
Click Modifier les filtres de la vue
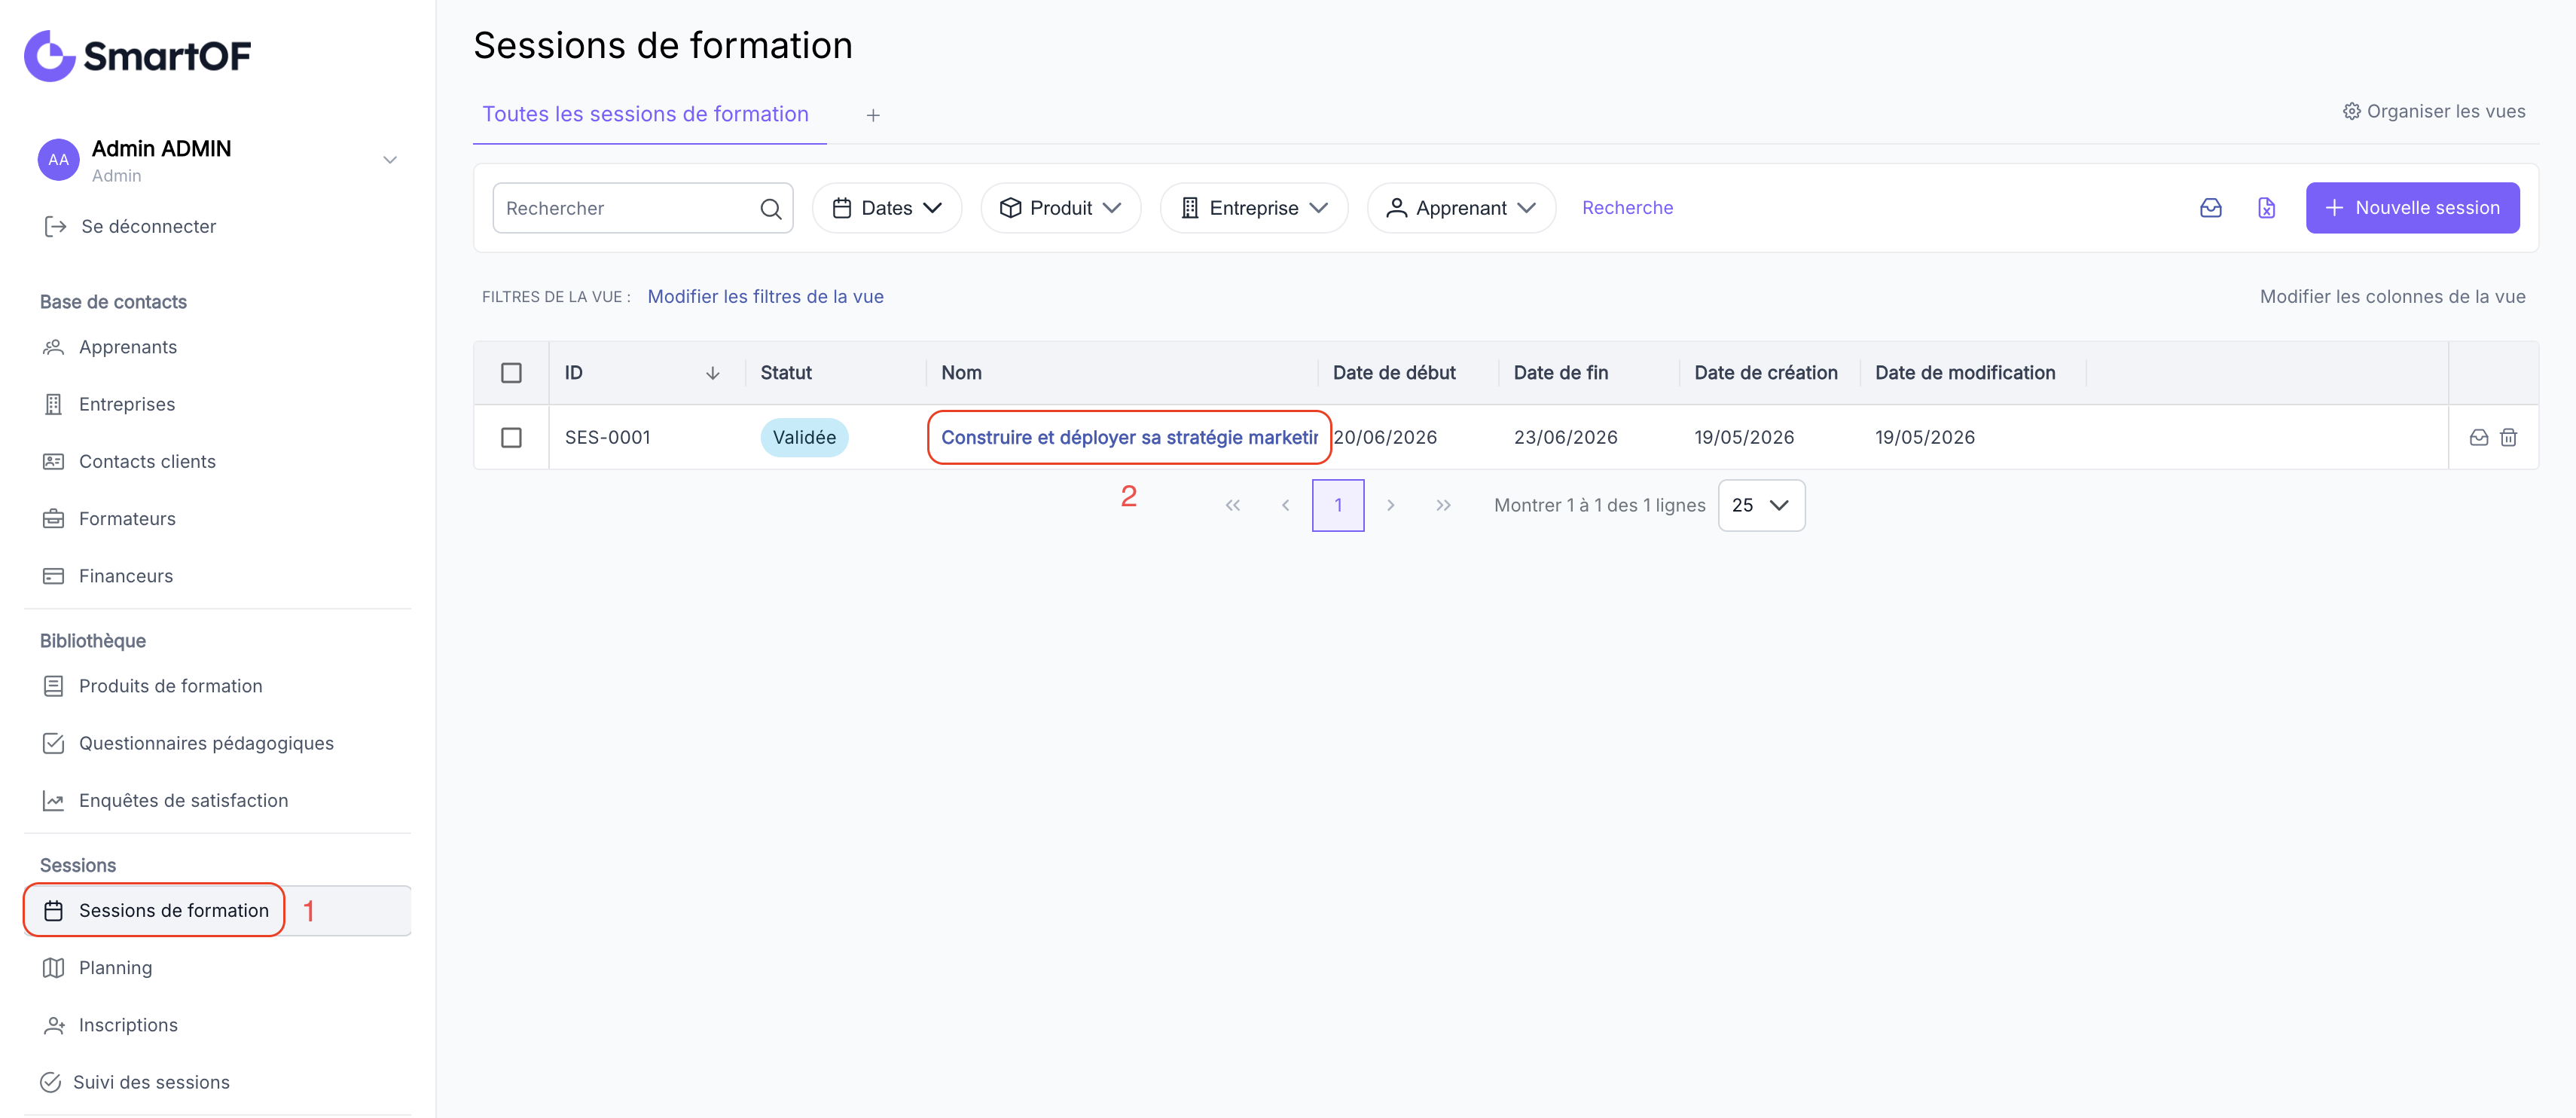click(x=765, y=297)
